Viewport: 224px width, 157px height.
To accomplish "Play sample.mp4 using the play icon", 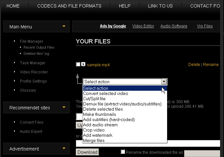I will point(83,64).
